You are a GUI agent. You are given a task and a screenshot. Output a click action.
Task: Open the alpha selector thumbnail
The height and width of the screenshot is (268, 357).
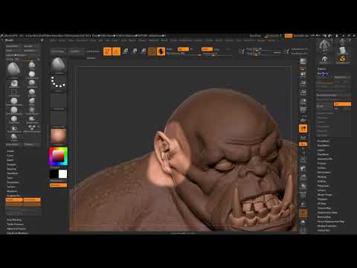point(58,101)
